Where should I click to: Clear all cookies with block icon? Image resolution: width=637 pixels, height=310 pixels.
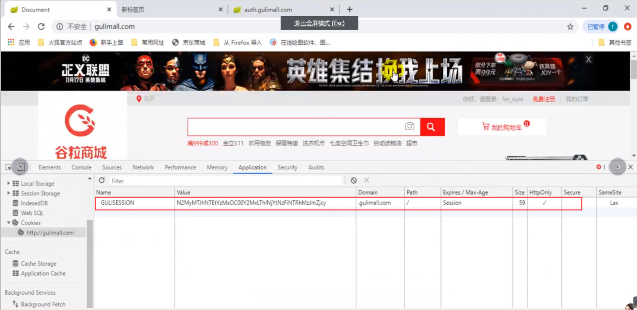tap(354, 181)
